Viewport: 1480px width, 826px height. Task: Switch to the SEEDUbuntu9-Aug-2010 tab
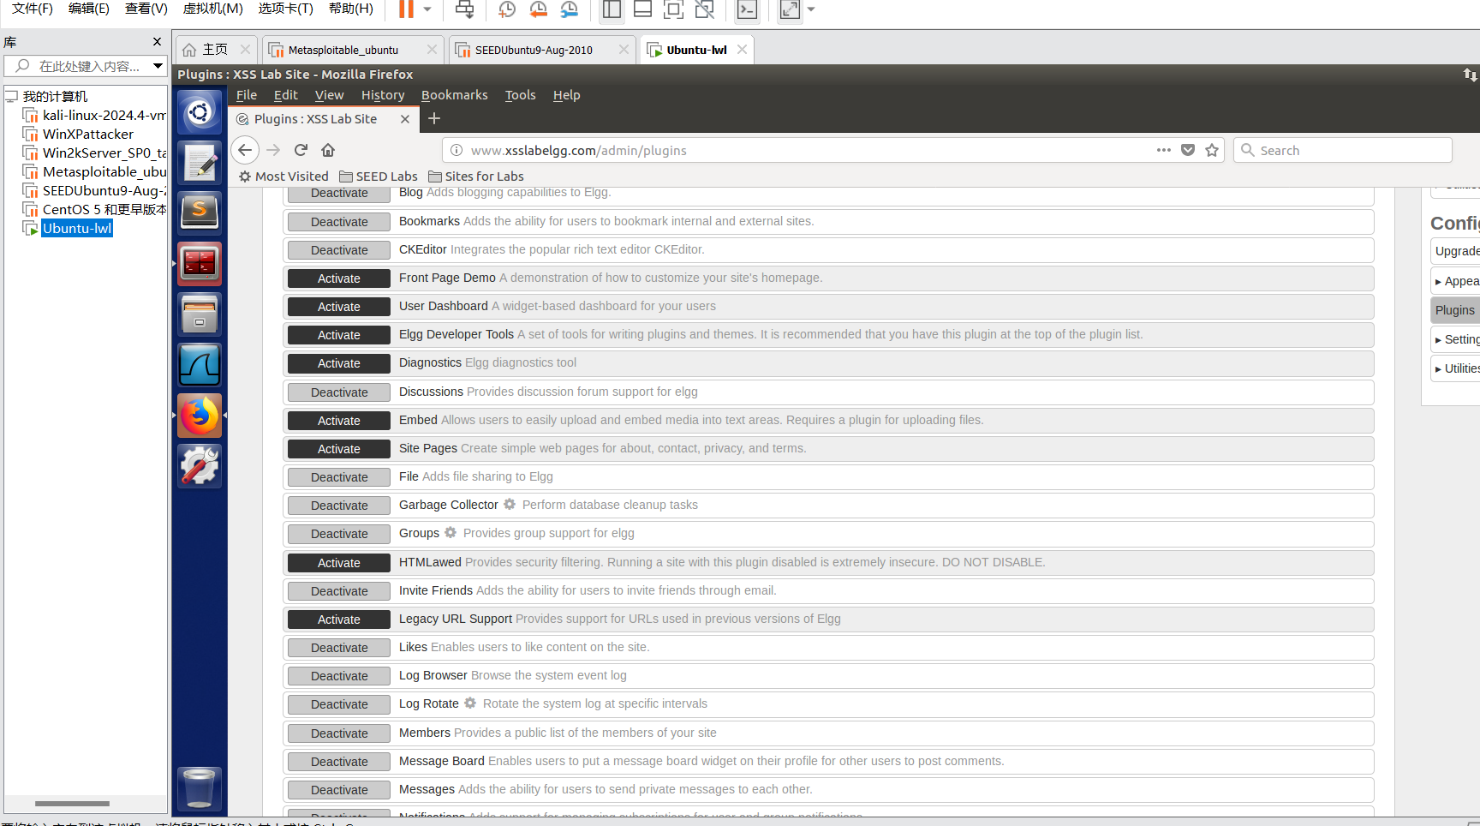point(534,50)
